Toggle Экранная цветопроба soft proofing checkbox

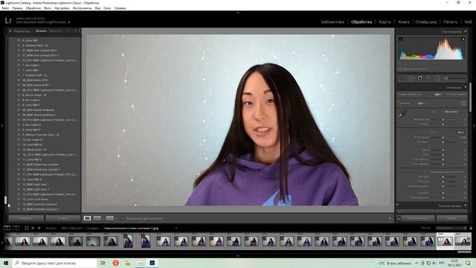click(122, 218)
